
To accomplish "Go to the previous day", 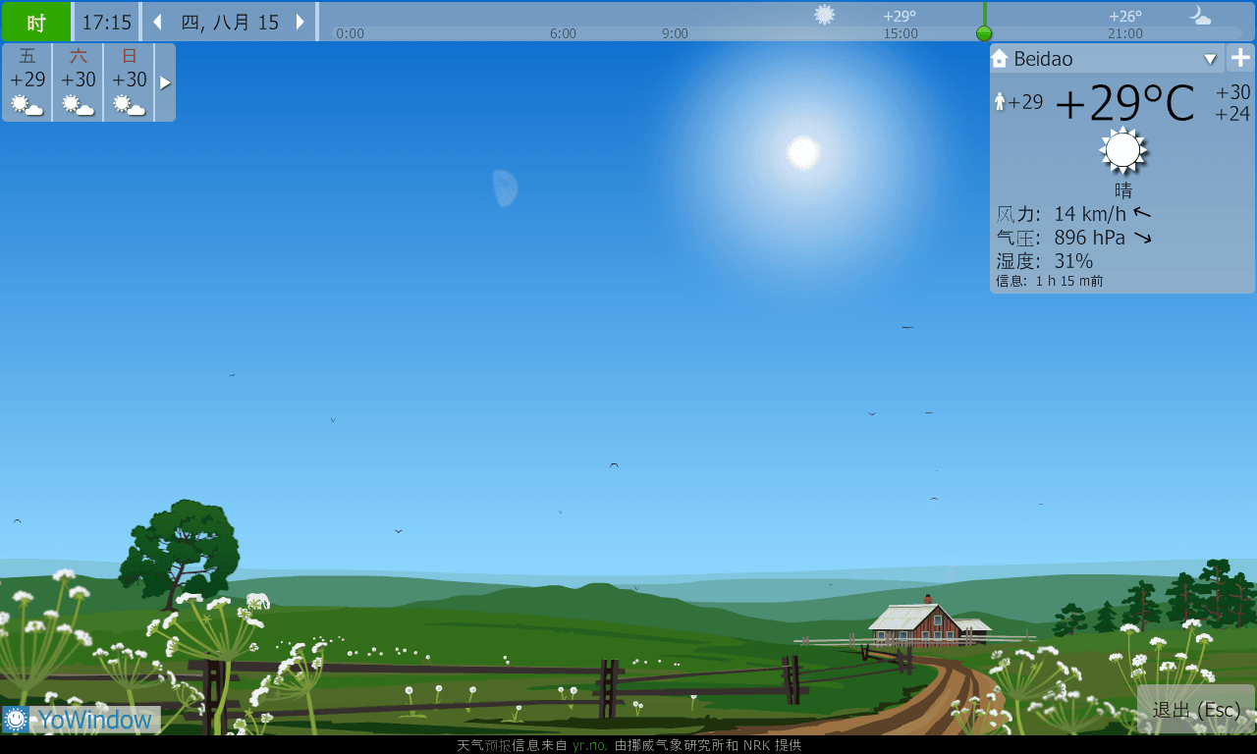I will [157, 22].
